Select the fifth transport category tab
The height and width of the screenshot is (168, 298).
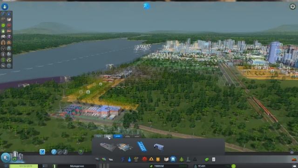click(x=137, y=136)
